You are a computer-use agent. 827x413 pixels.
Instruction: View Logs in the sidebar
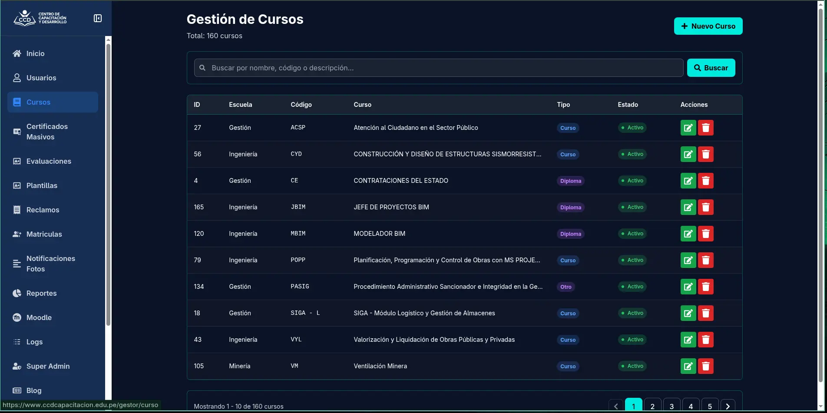(x=53, y=342)
